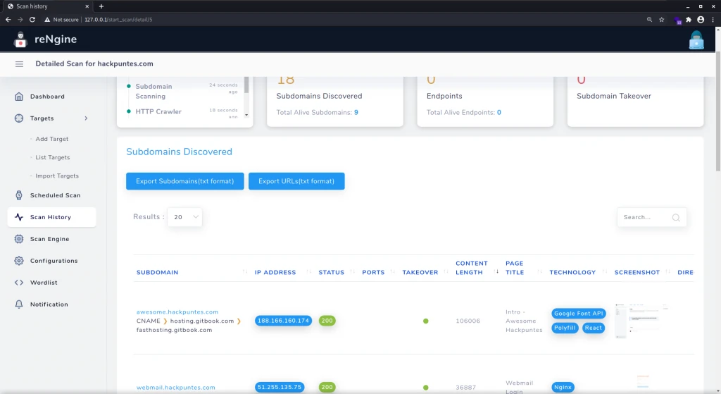
Task: Click the Scan History pulse icon
Action: coord(19,217)
